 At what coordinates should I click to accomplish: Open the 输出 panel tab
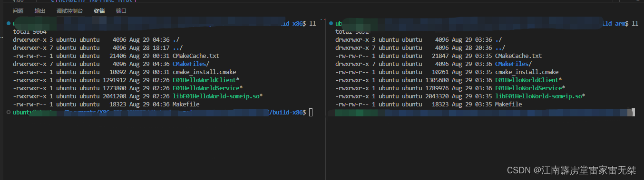click(40, 10)
